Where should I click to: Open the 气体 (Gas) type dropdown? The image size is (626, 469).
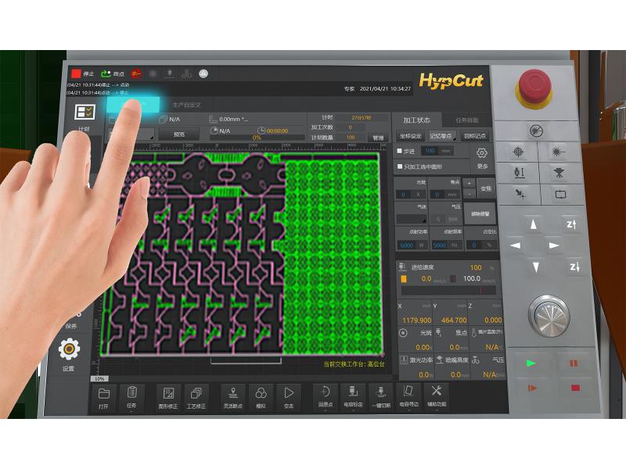(411, 219)
